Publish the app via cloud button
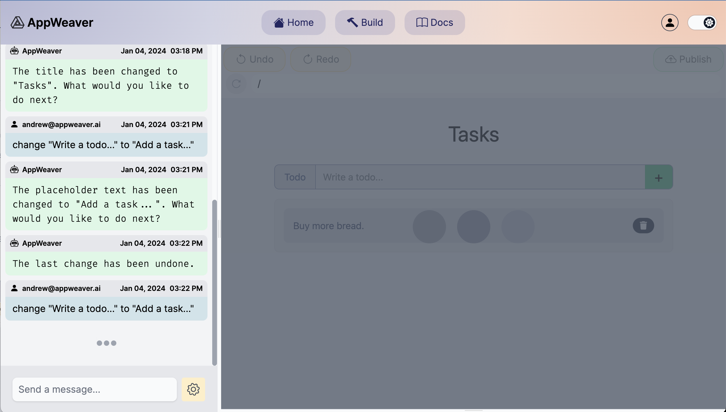Screen dimensions: 726x412 tap(688, 59)
